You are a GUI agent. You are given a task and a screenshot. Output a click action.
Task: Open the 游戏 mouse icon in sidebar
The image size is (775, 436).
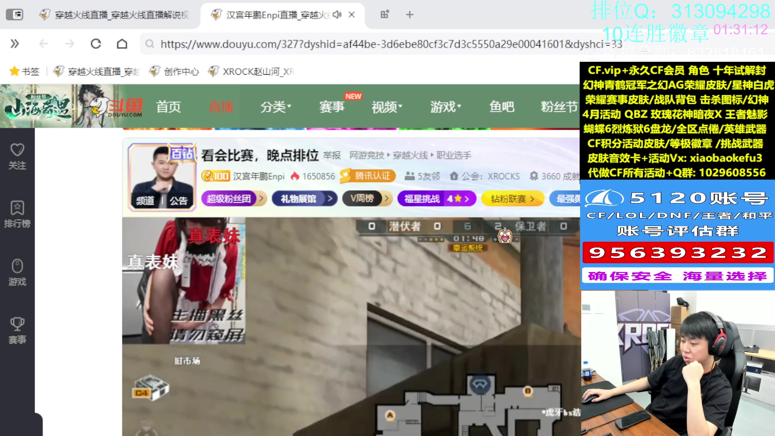pos(17,272)
